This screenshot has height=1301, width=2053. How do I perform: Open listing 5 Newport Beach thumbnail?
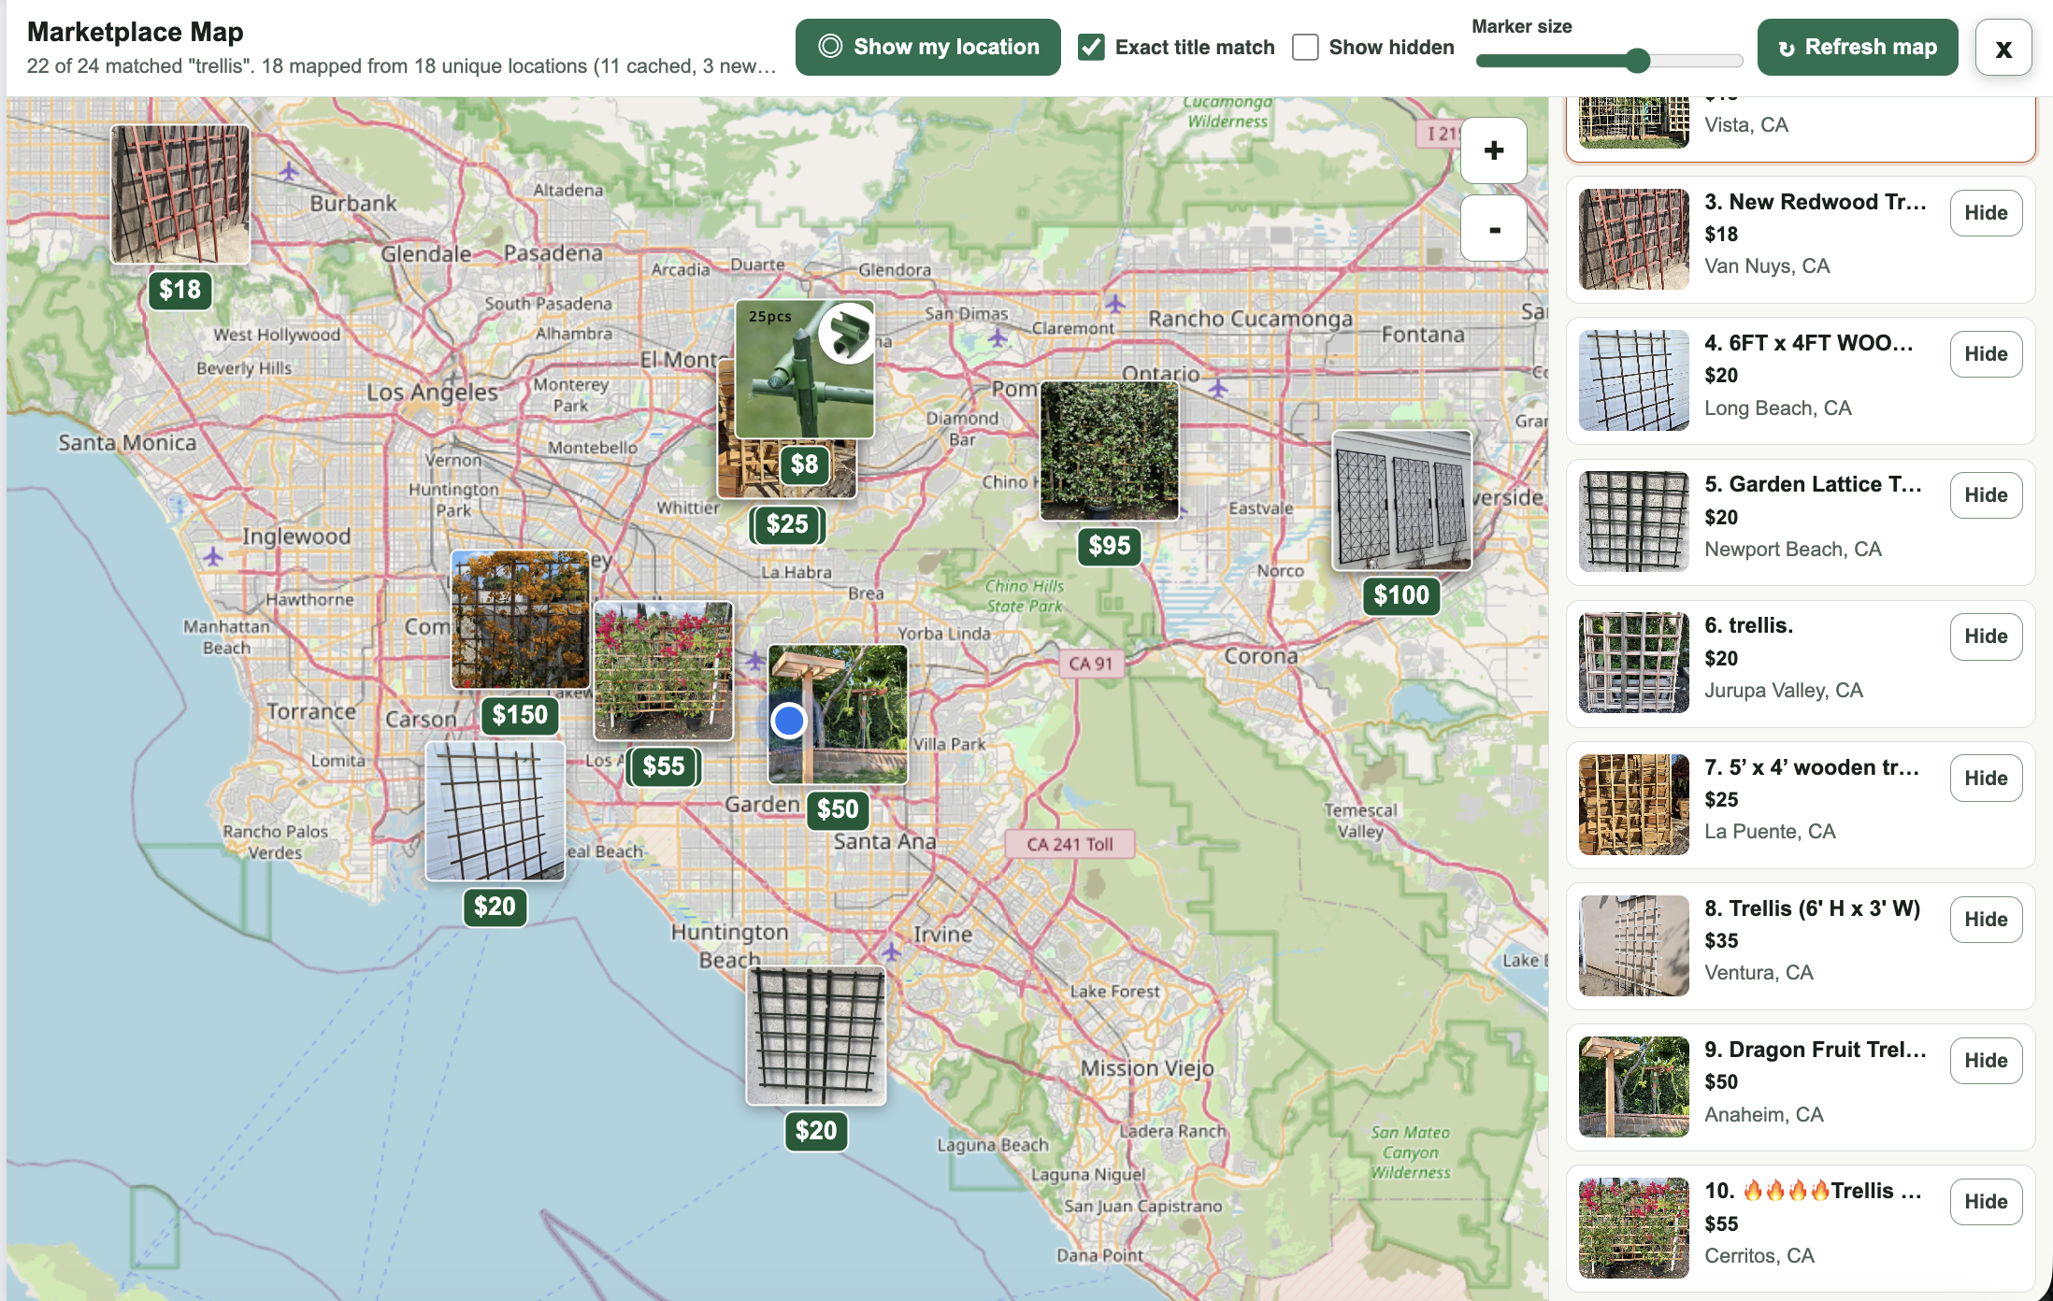click(x=1634, y=522)
